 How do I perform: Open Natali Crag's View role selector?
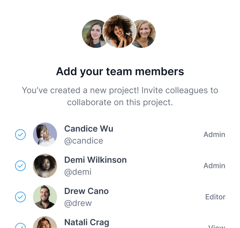pos(217,226)
